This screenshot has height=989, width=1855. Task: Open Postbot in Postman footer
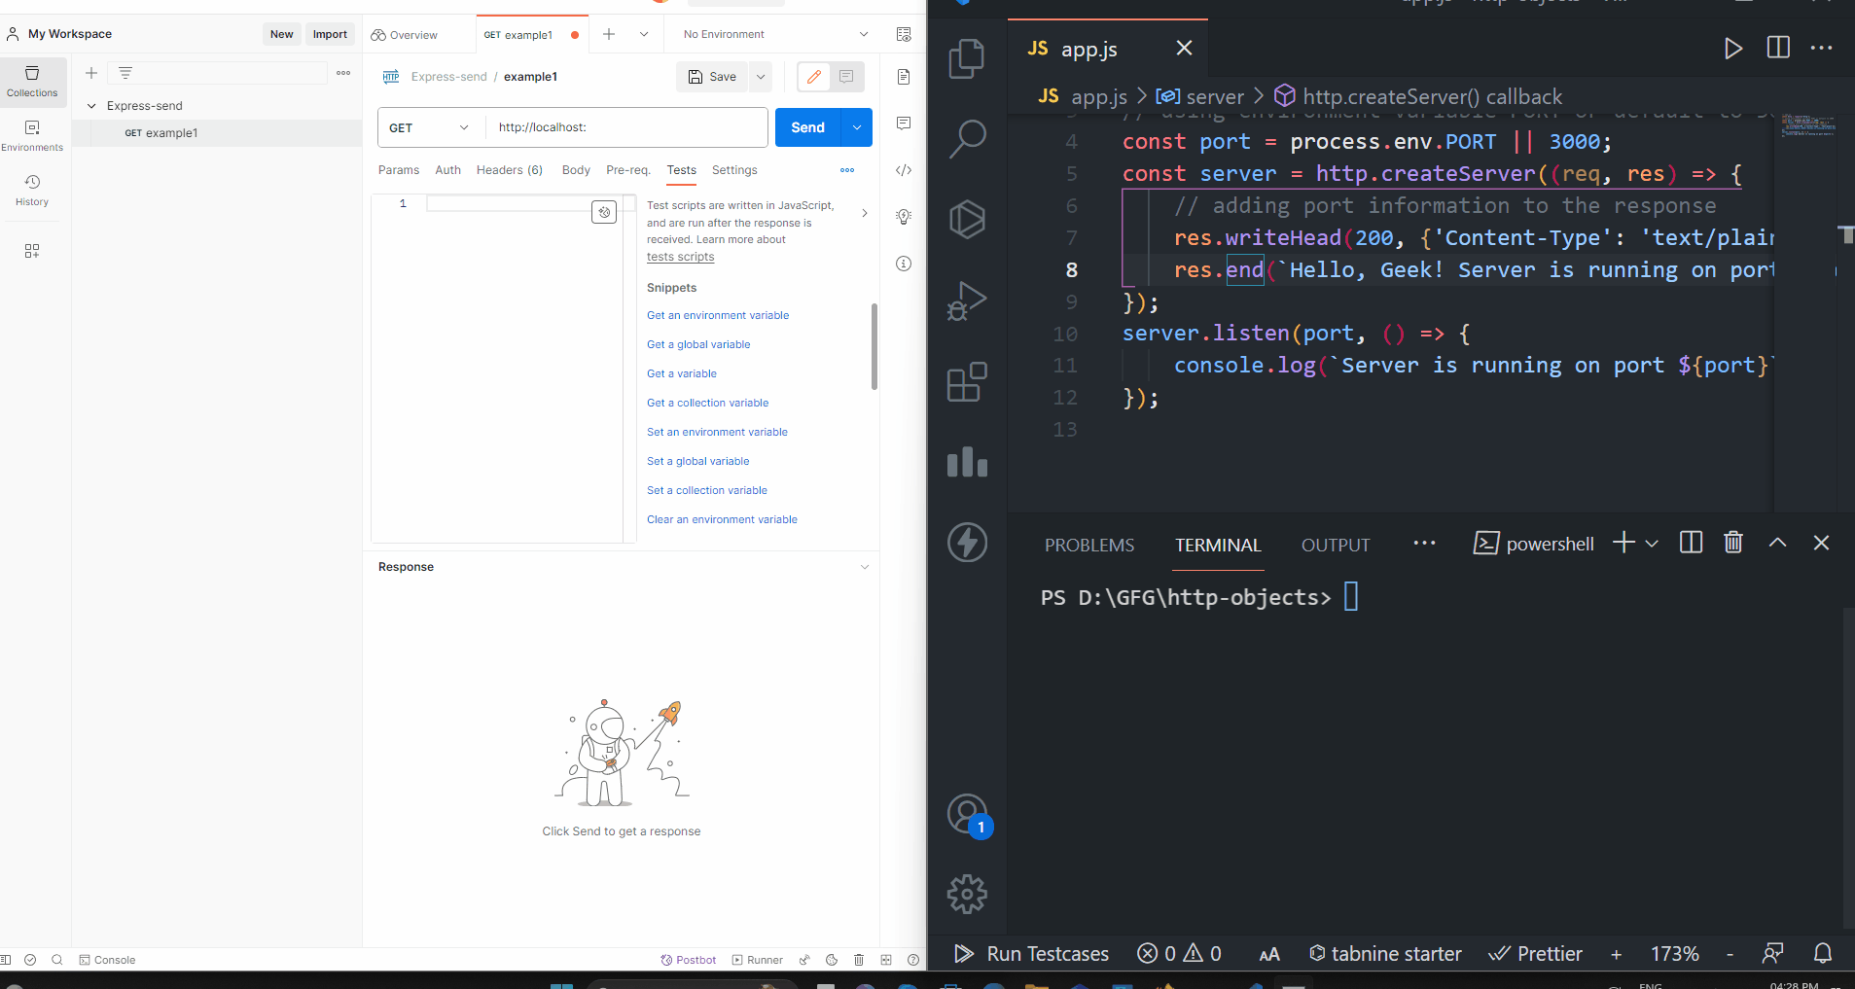[x=689, y=960]
